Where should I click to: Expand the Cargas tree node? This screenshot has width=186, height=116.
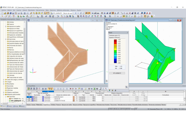pos(4,82)
